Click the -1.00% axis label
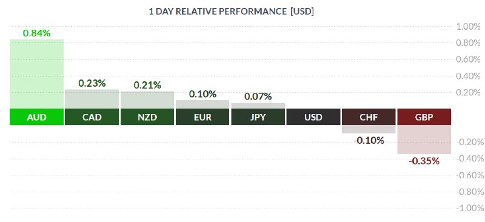The width and height of the screenshot is (485, 222). [x=469, y=208]
